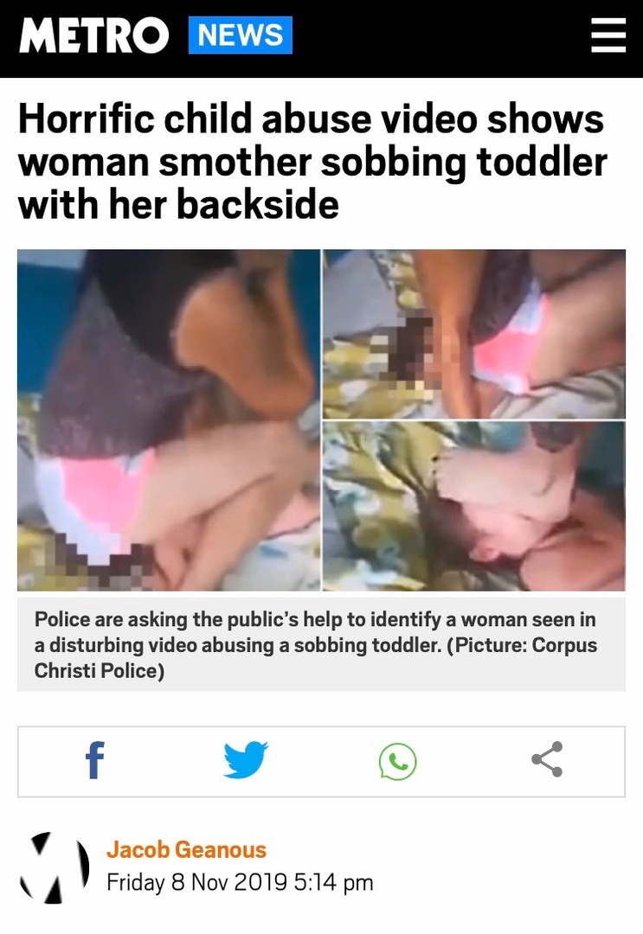Screen dimensions: 643x934
Task: Click the METRO logo to go home
Action: (93, 35)
